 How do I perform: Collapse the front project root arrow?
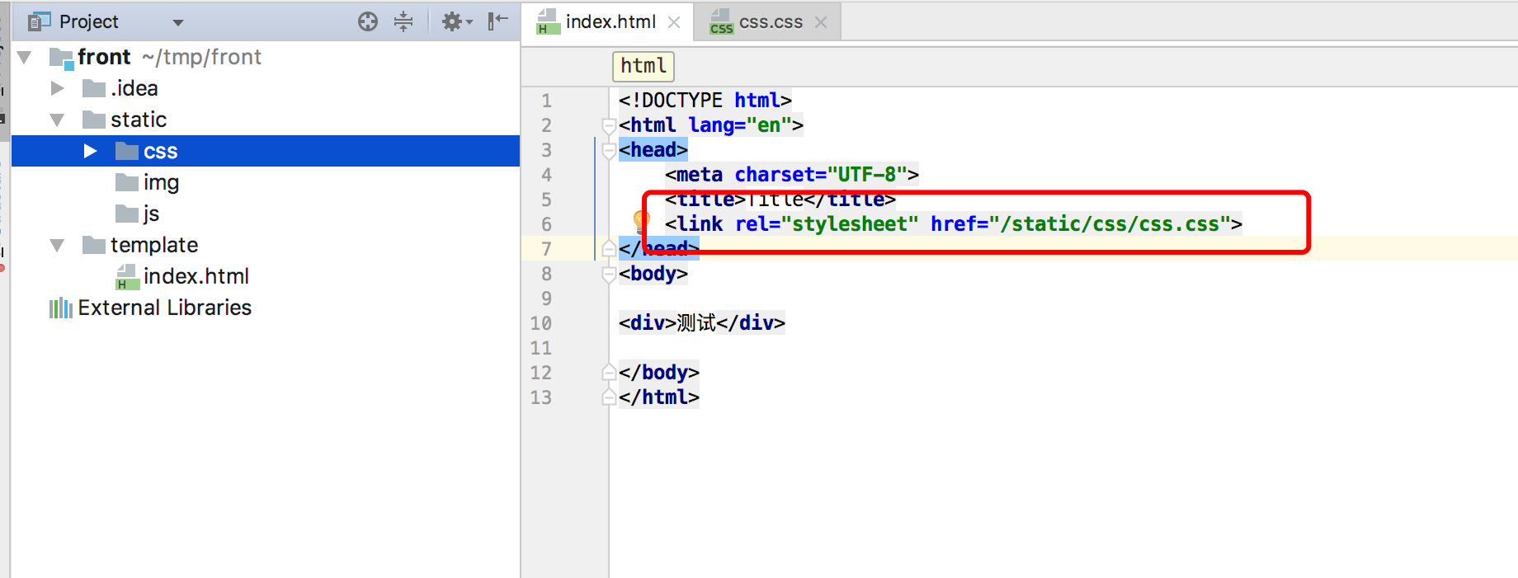click(25, 58)
